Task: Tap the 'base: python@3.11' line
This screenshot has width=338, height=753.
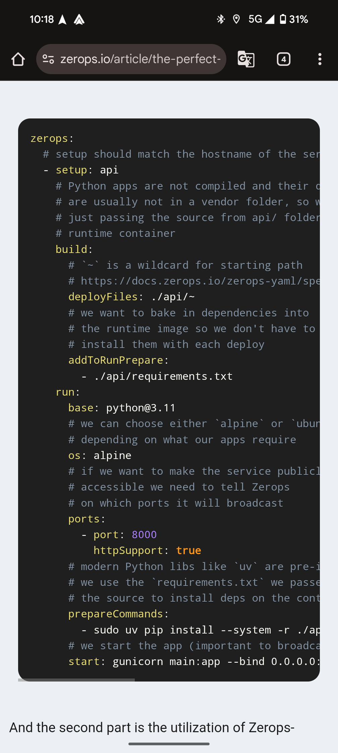Action: pyautogui.click(x=122, y=408)
